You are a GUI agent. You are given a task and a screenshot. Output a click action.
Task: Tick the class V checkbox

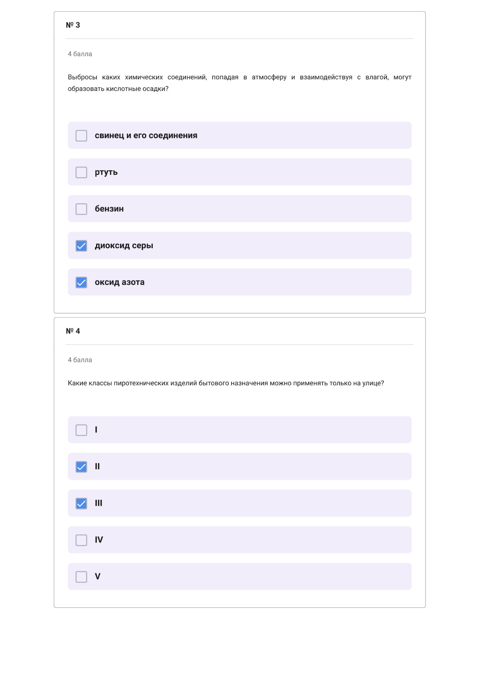(81, 576)
